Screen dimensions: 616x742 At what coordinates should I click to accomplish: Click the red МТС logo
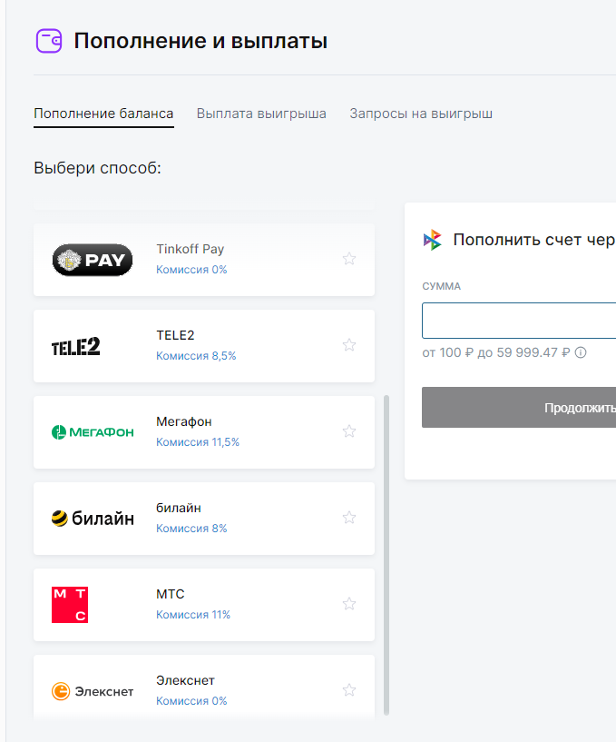click(x=70, y=605)
